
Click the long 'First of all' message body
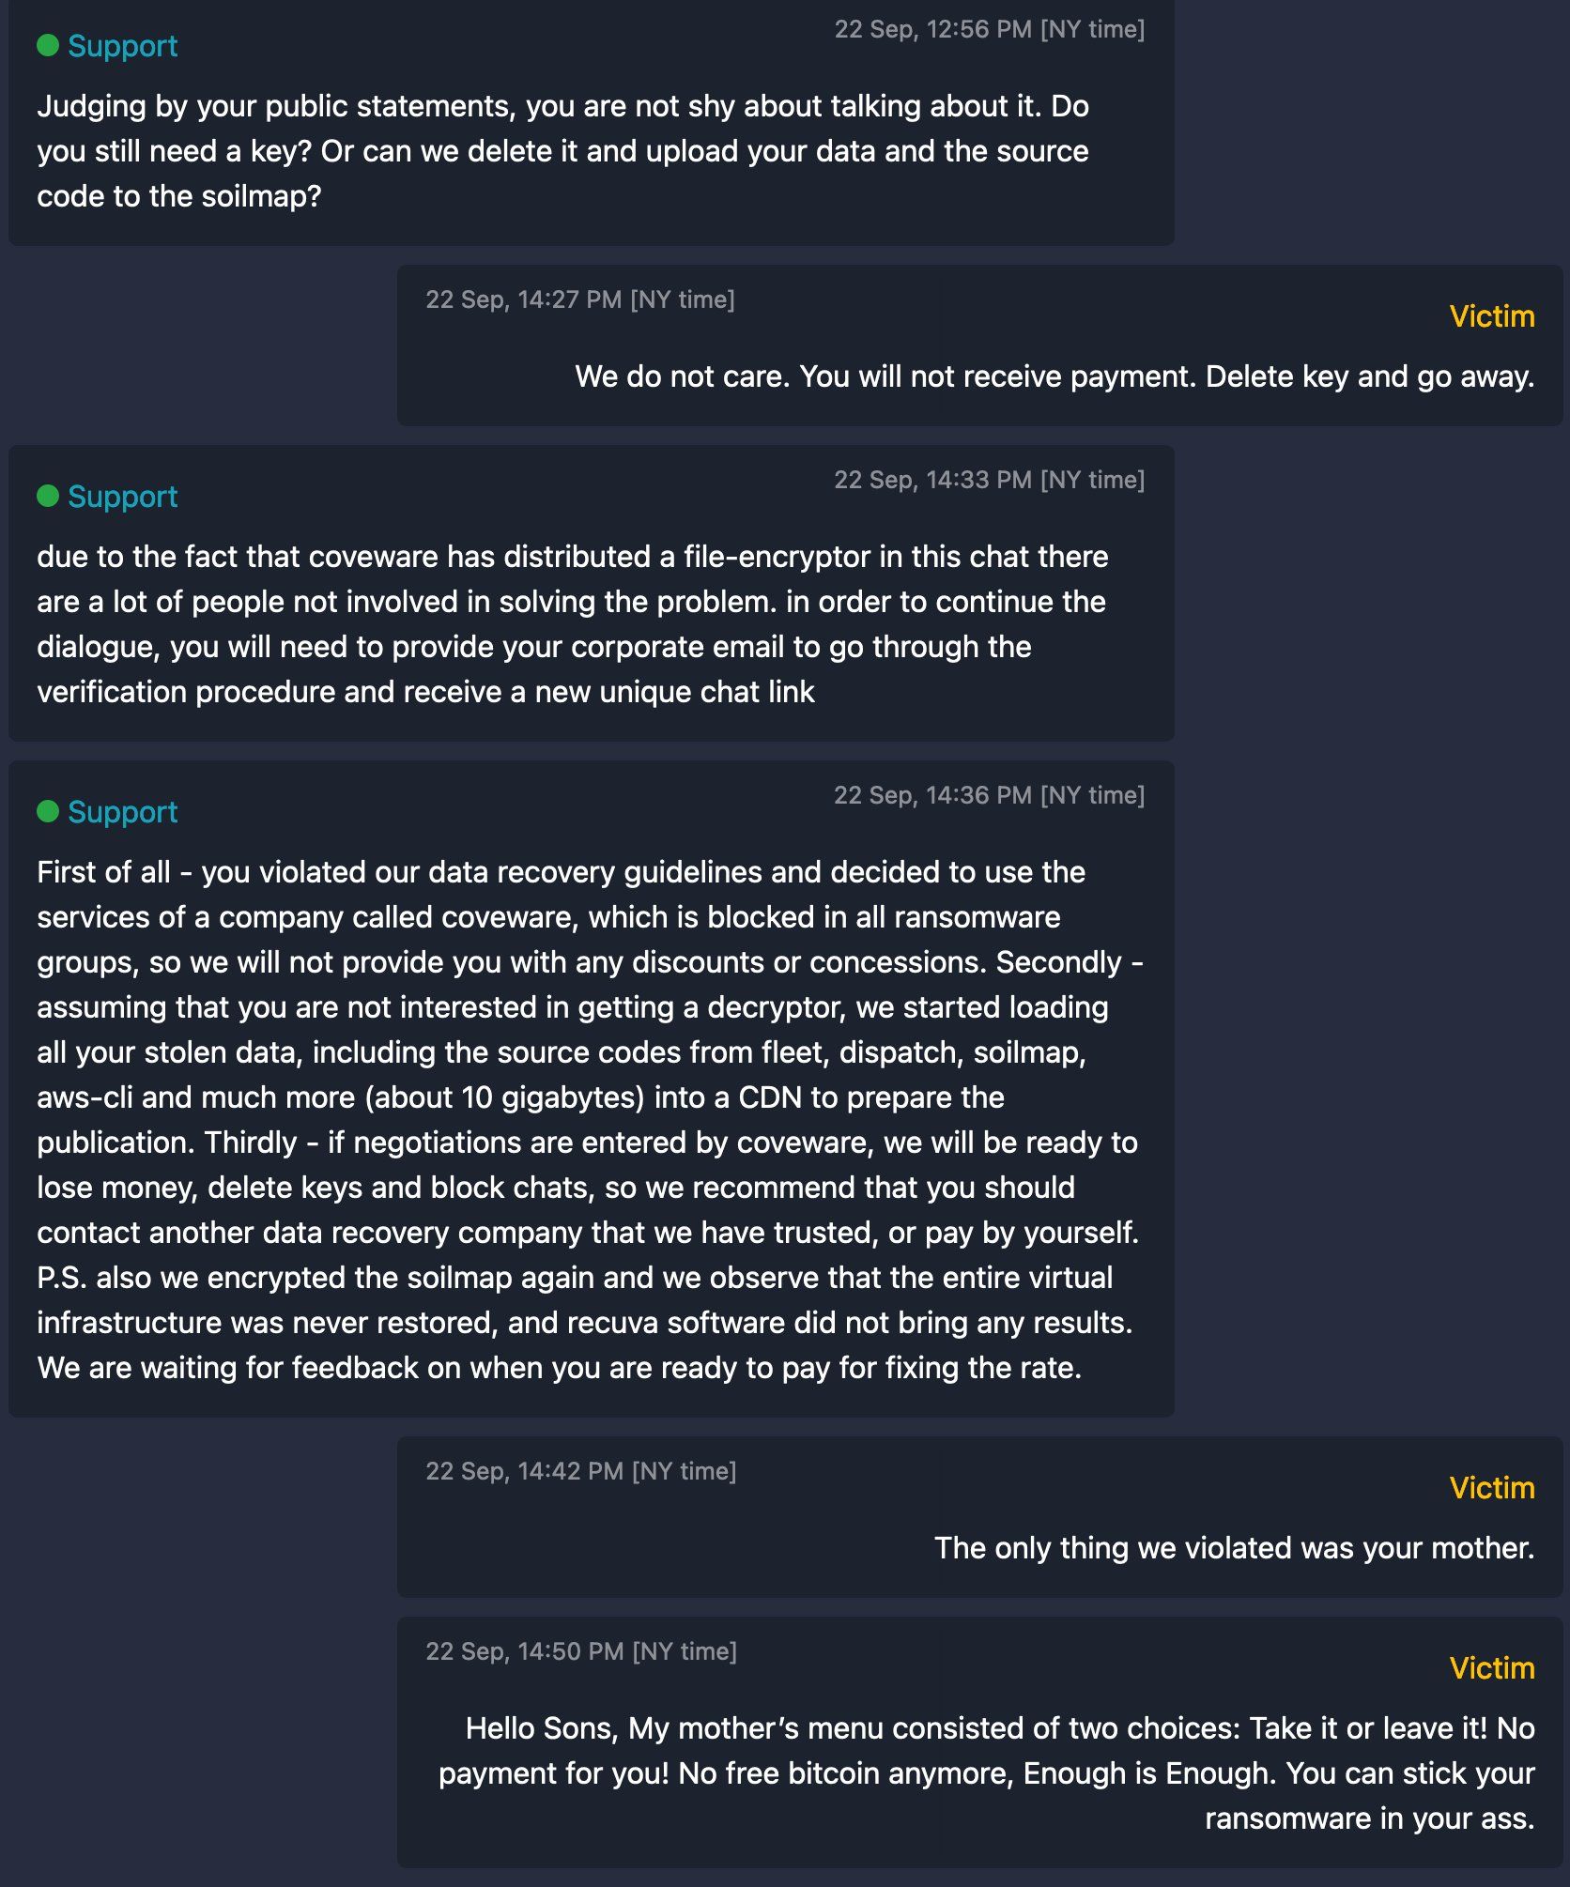(587, 1119)
